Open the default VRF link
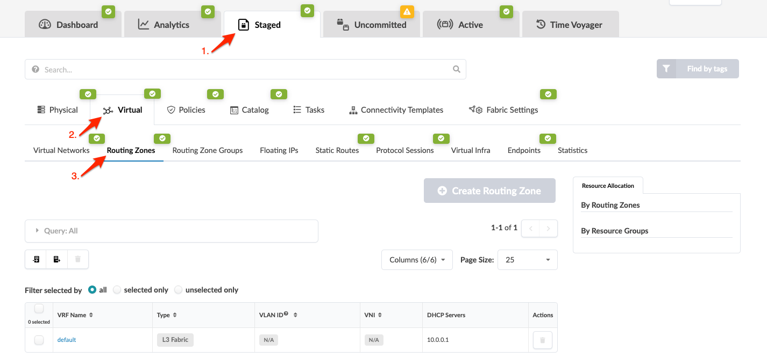Viewport: 767px width, 358px height. (67, 340)
